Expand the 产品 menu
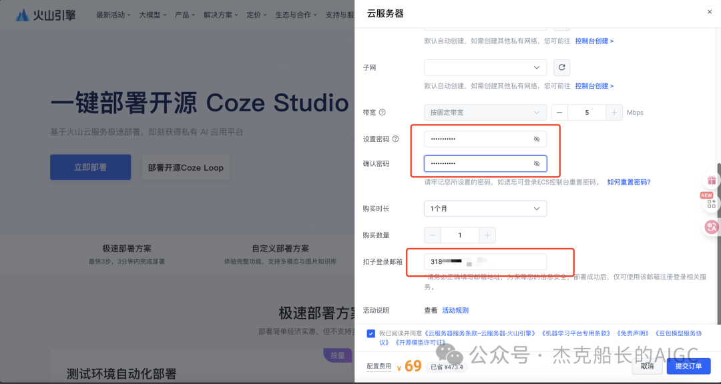The height and width of the screenshot is (384, 721). (x=186, y=15)
